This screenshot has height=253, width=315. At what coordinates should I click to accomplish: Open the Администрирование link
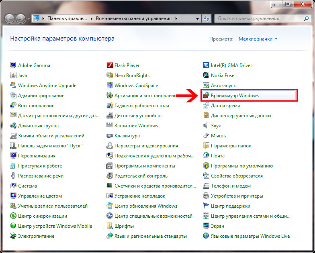[41, 96]
